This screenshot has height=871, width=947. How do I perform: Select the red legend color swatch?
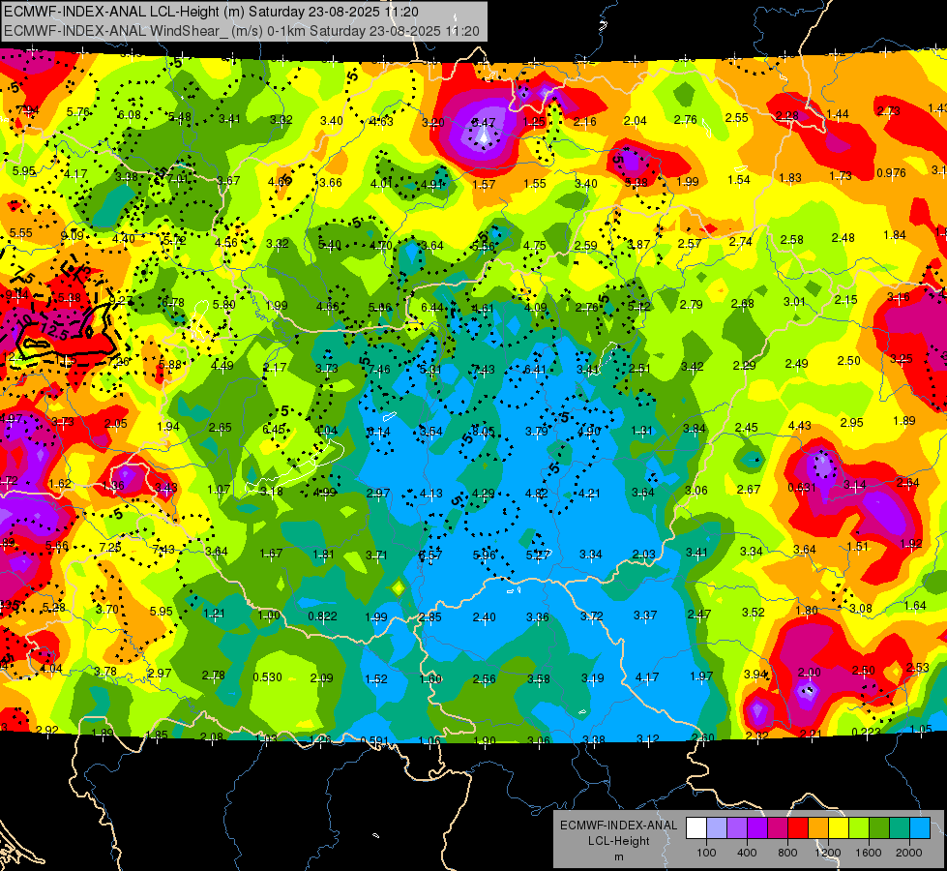[x=798, y=828]
